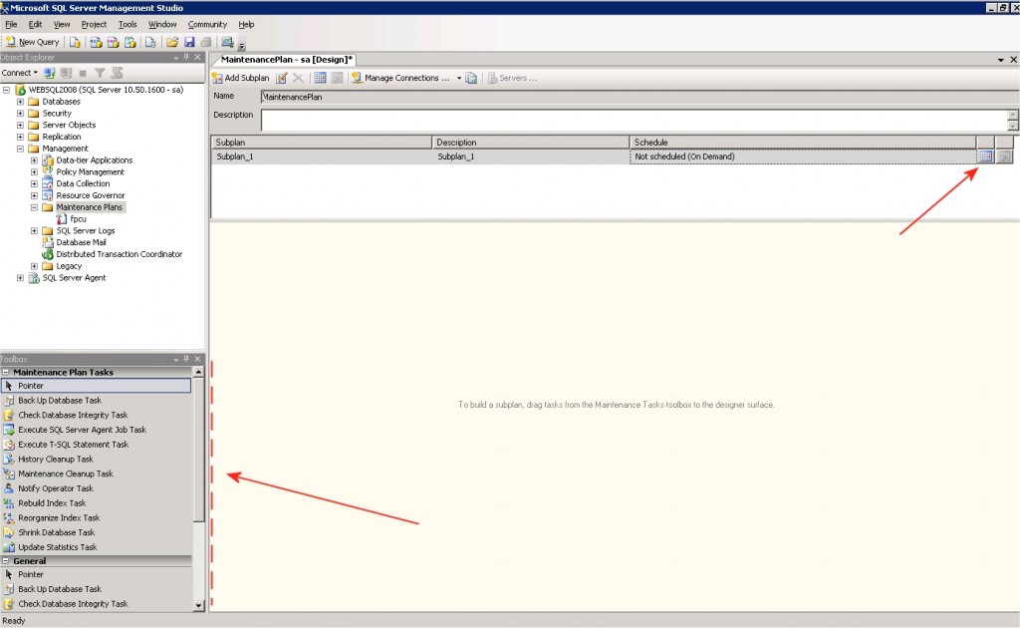Click the Subplan column header
Screen dimensions: 1020x628
pos(322,142)
